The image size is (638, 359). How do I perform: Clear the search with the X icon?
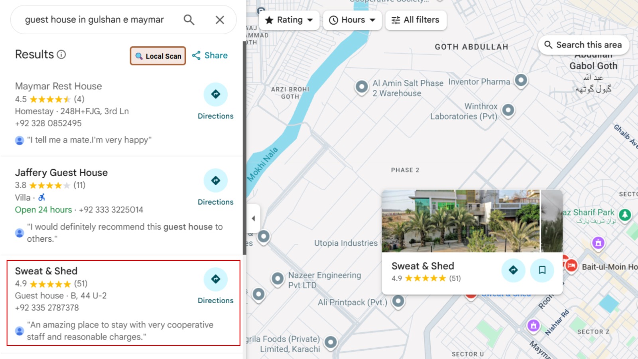pyautogui.click(x=220, y=20)
